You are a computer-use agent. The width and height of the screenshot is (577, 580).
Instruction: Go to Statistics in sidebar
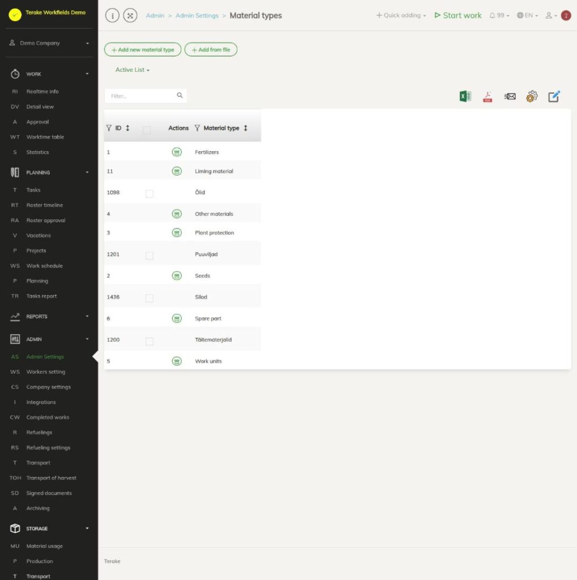click(37, 152)
